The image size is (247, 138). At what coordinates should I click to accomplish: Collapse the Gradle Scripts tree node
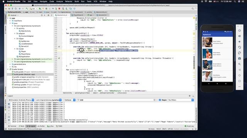point(8,69)
